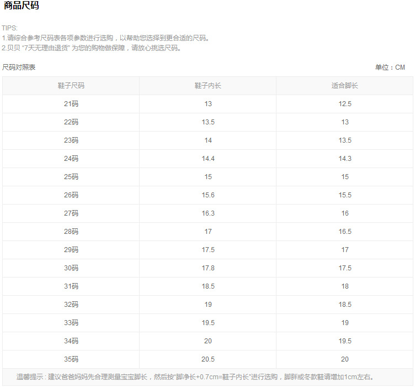
Task: Click the 27码 size cell
Action: coord(71,213)
